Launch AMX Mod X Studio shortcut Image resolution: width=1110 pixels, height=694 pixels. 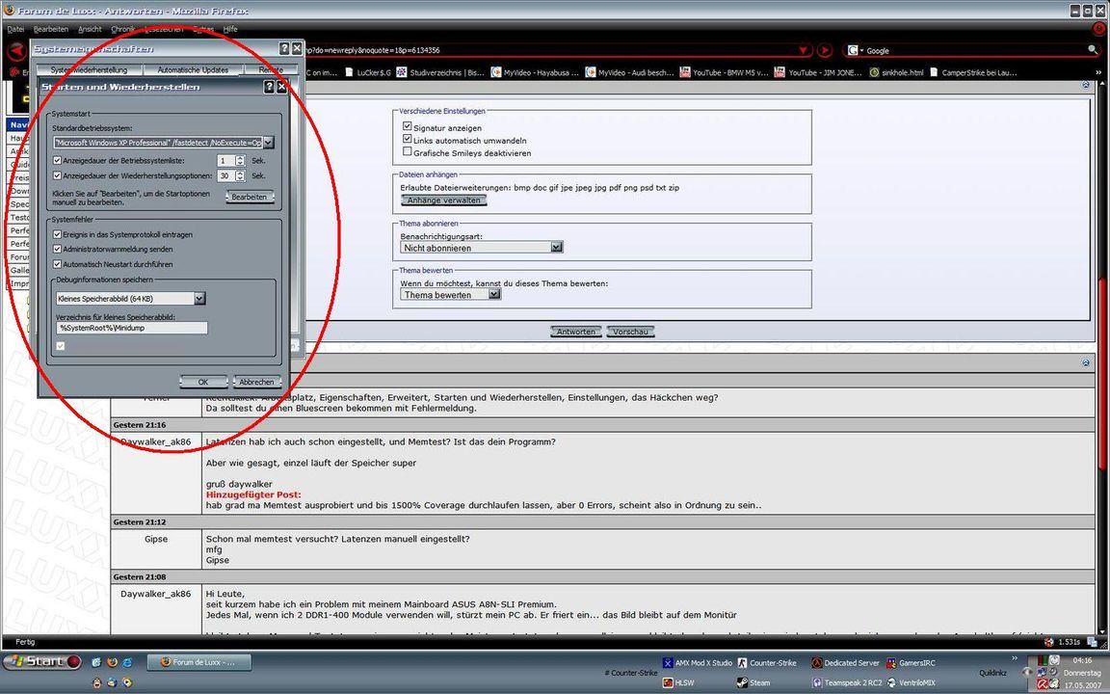pyautogui.click(x=698, y=663)
